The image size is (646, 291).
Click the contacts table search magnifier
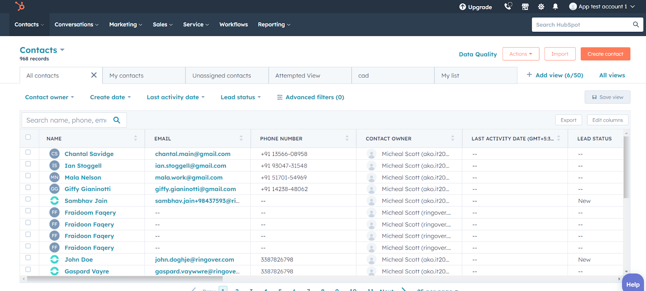point(117,120)
